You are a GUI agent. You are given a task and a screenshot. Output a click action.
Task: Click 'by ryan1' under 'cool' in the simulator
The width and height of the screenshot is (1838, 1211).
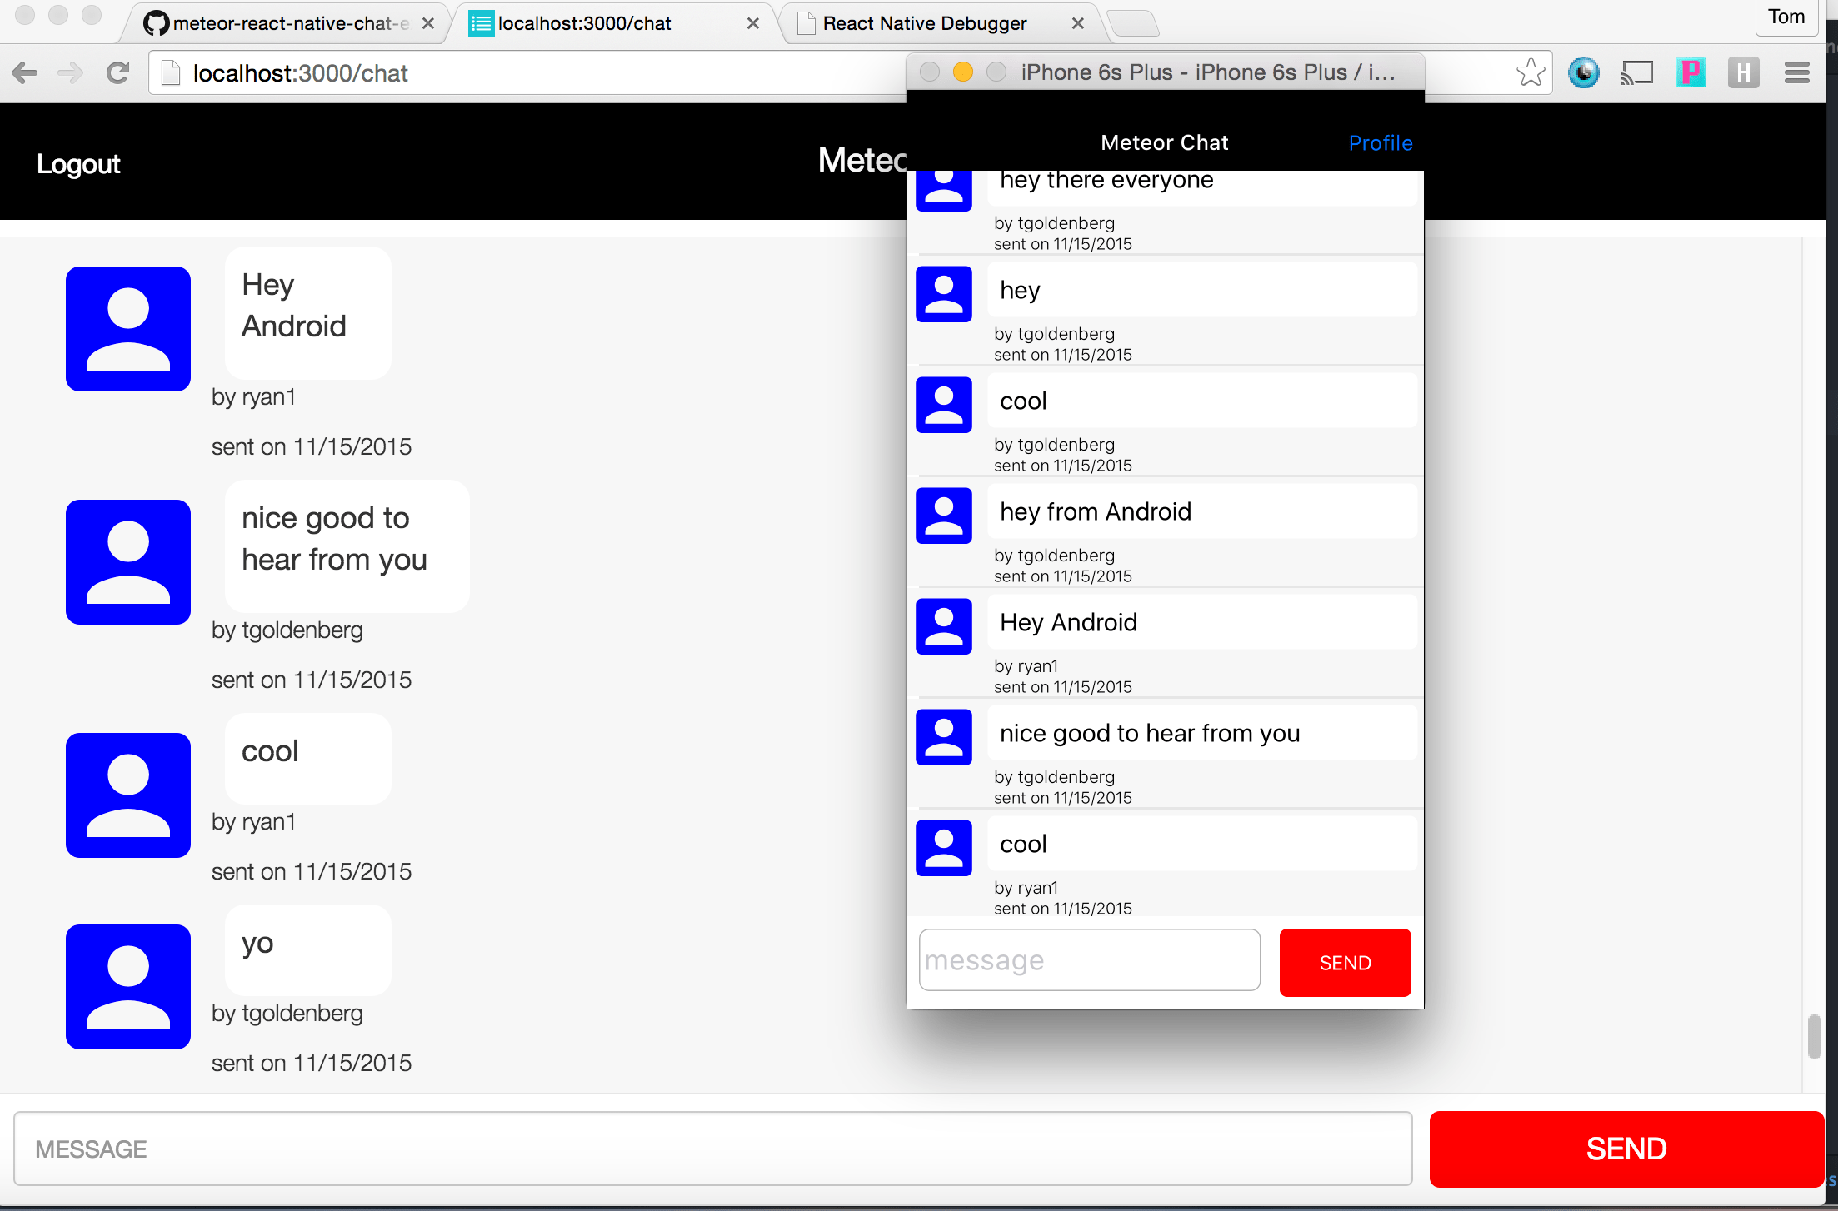(1026, 888)
